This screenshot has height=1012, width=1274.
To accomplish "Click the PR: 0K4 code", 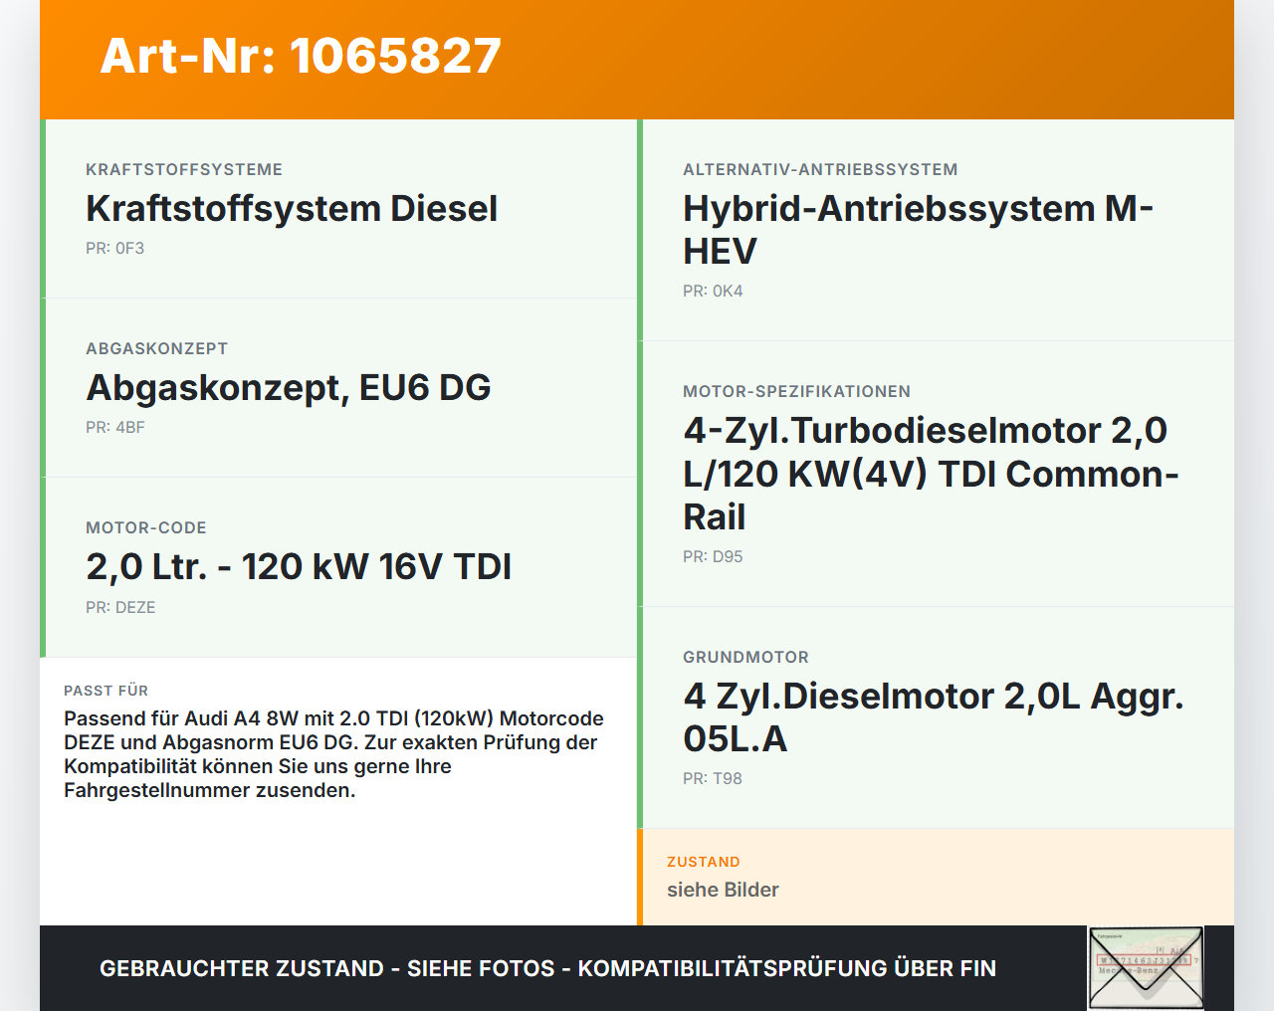I will [713, 292].
